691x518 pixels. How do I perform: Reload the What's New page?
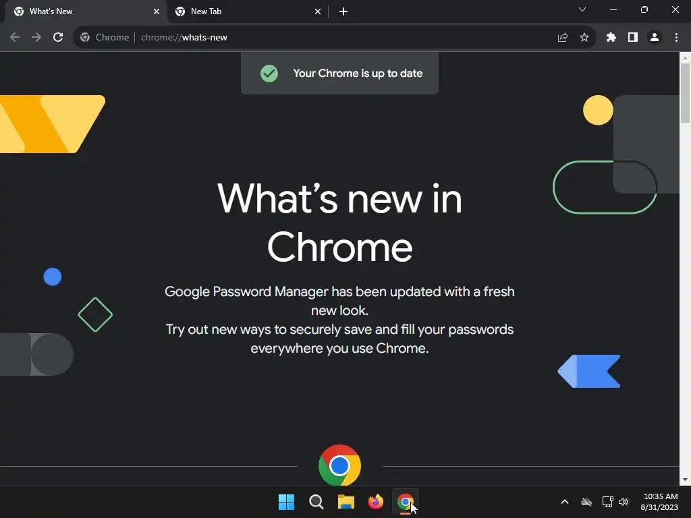pos(58,38)
